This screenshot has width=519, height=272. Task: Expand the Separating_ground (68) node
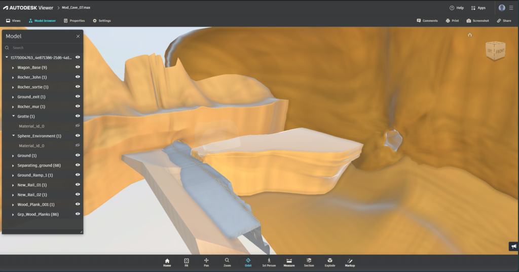(13, 165)
